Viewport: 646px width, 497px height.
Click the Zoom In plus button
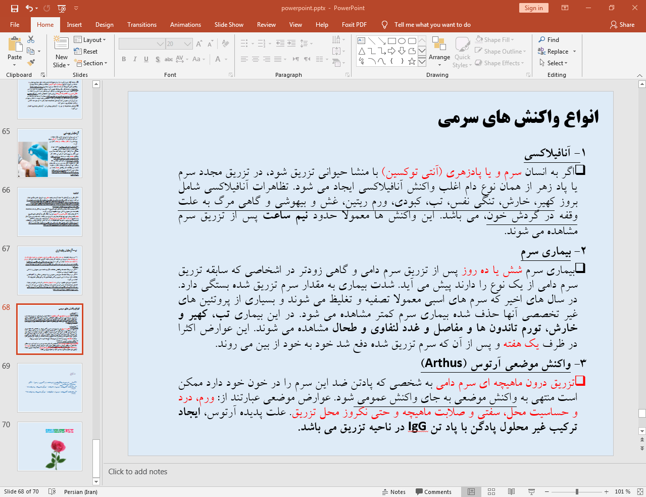607,492
